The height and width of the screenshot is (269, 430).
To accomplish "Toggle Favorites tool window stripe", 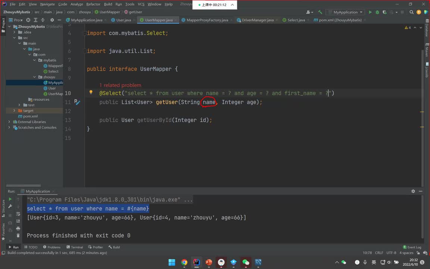I will pos(3,231).
